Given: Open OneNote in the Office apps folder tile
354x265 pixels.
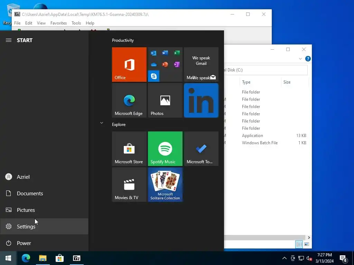Looking at the screenshot, I should (x=177, y=65).
